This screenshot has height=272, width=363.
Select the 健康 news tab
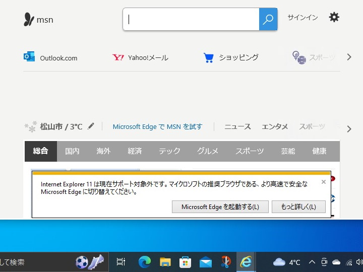(319, 151)
